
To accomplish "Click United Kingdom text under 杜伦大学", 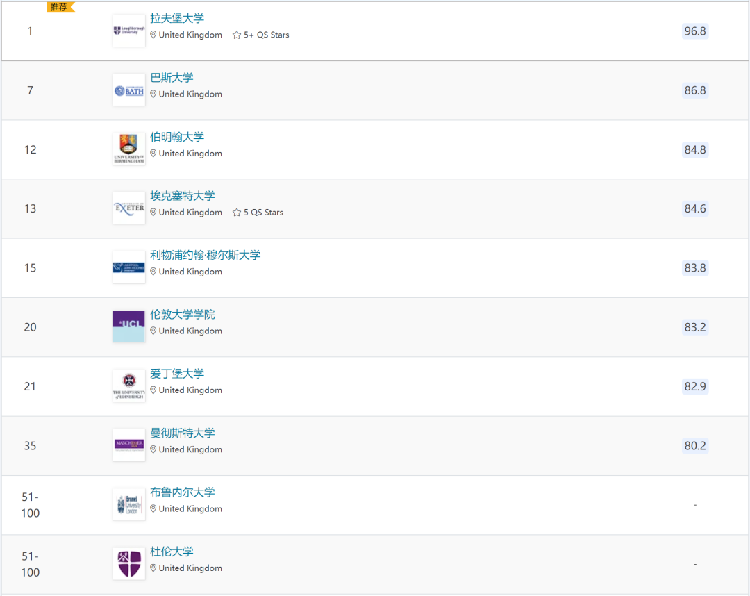I will pos(190,568).
